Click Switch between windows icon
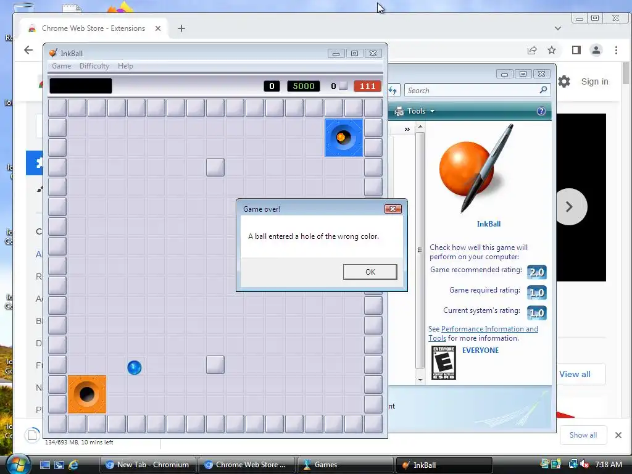This screenshot has width=632, height=474. pos(59,465)
